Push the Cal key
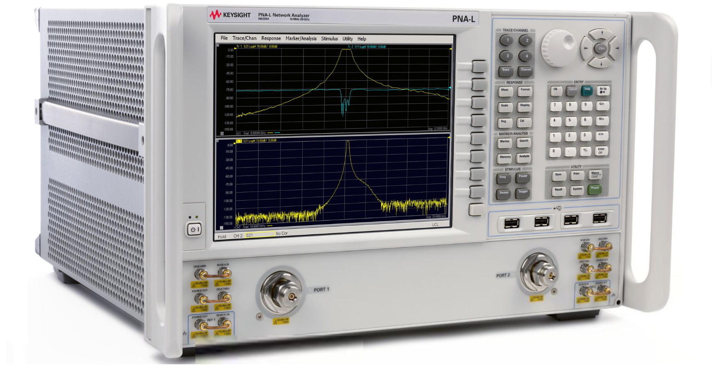712x367 pixels. click(x=523, y=122)
